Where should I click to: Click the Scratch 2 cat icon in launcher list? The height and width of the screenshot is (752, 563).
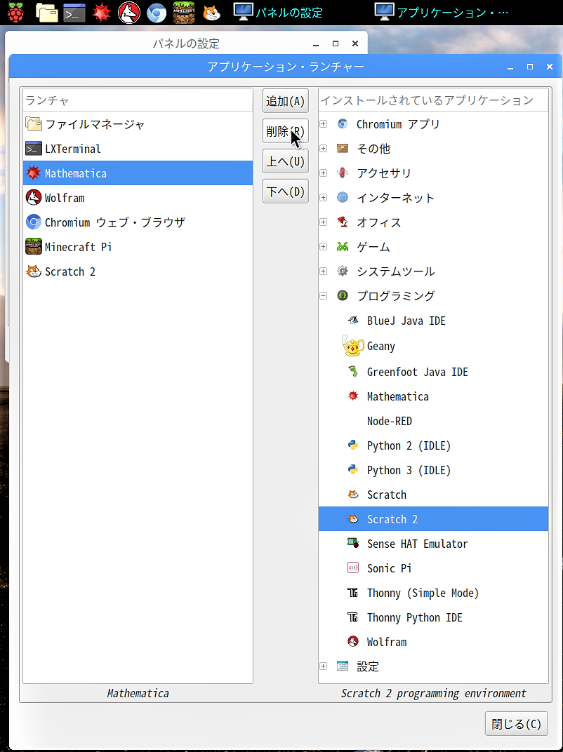(x=34, y=271)
